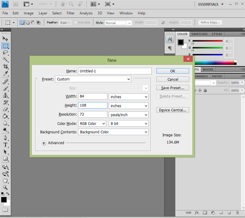The image size is (245, 218).
Task: Select the Rectangular Marquee tool in toolbox
Action: pyautogui.click(x=5, y=46)
